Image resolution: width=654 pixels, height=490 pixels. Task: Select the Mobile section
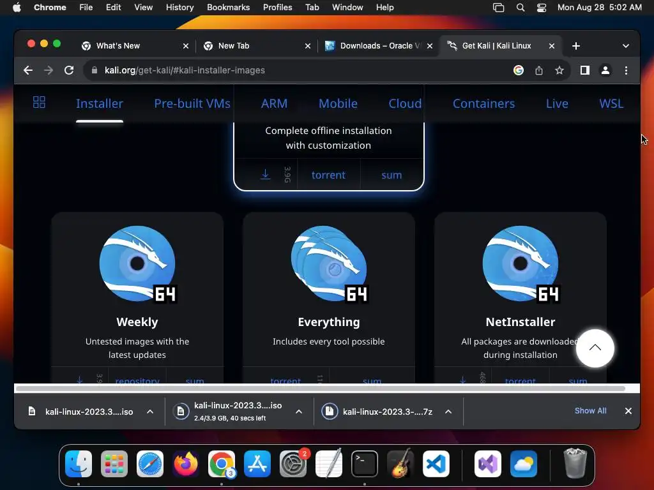coord(338,103)
